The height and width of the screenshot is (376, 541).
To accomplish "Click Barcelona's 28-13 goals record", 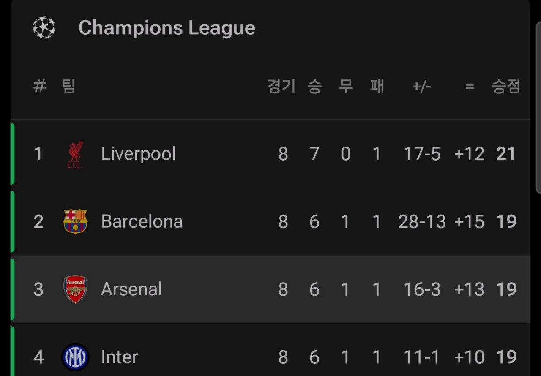I will [x=422, y=221].
